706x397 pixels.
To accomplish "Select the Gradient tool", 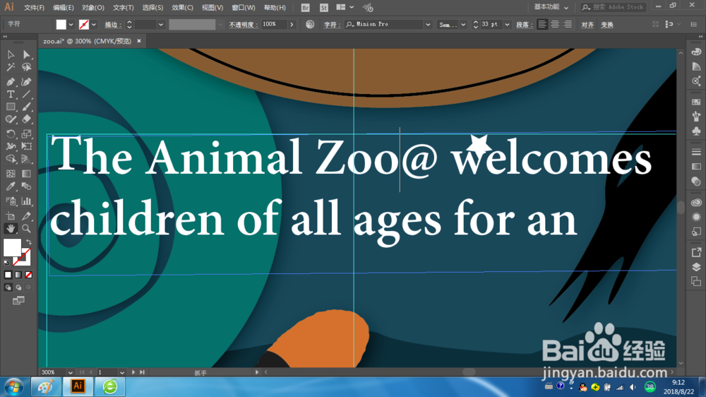I will click(x=27, y=174).
